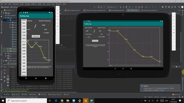Open Search Everywhere magnifier icon
This screenshot has height=103, width=184.
point(179,7)
